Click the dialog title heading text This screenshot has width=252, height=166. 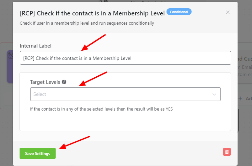click(92, 13)
